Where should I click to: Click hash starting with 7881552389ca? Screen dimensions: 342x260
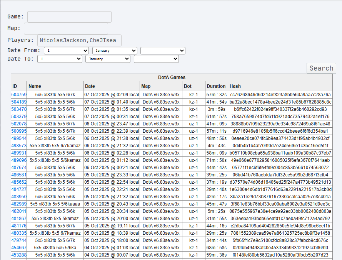coord(280,233)
